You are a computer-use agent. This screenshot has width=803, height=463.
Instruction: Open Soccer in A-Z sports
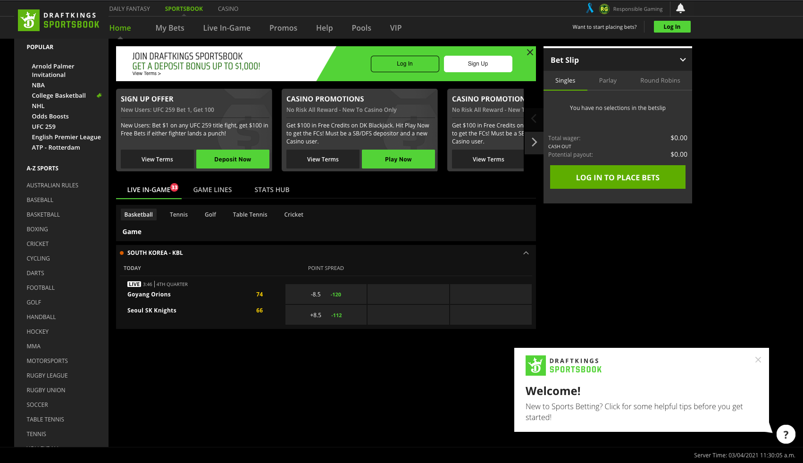(x=37, y=405)
